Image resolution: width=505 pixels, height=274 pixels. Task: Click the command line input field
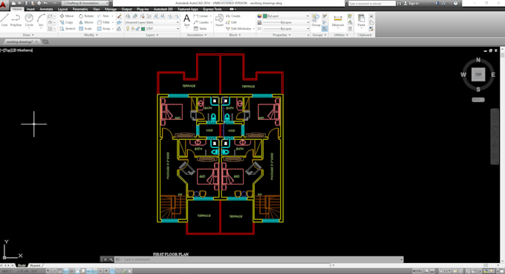261,259
